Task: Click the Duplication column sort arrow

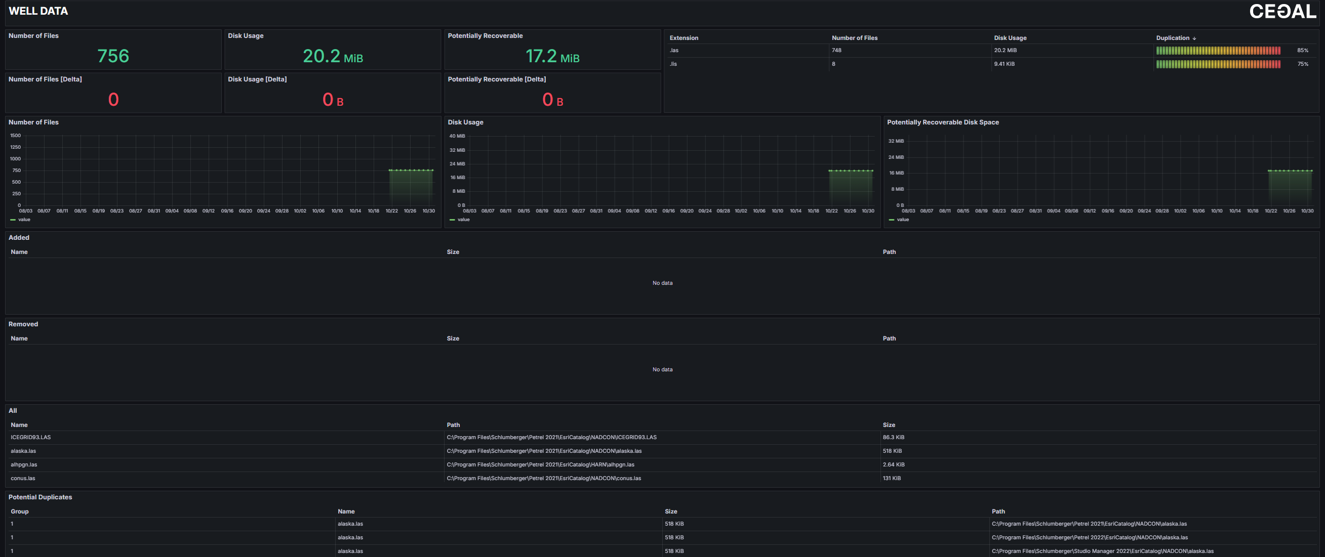Action: tap(1194, 38)
